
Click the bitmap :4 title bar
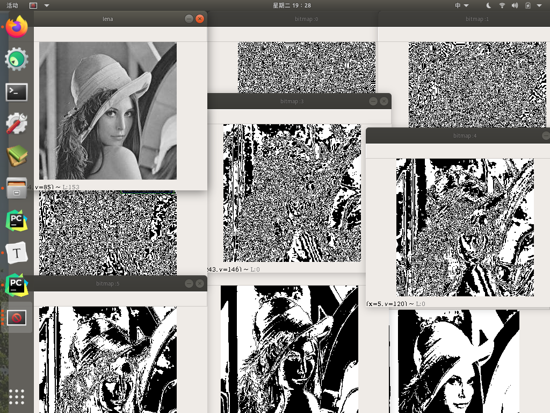click(x=465, y=136)
